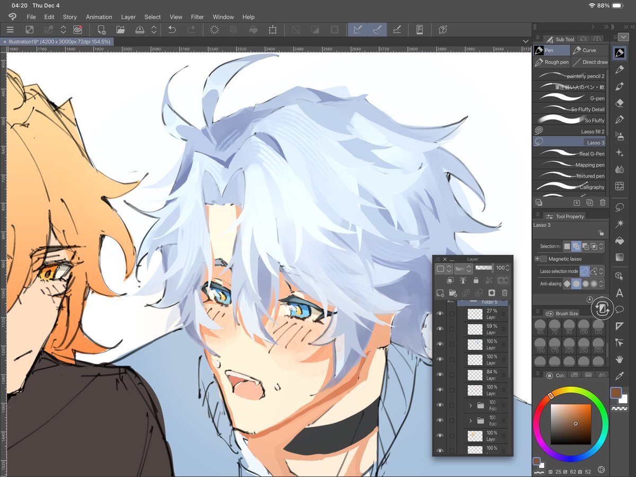
Task: Select brush size 100 preset
Action: point(584,326)
